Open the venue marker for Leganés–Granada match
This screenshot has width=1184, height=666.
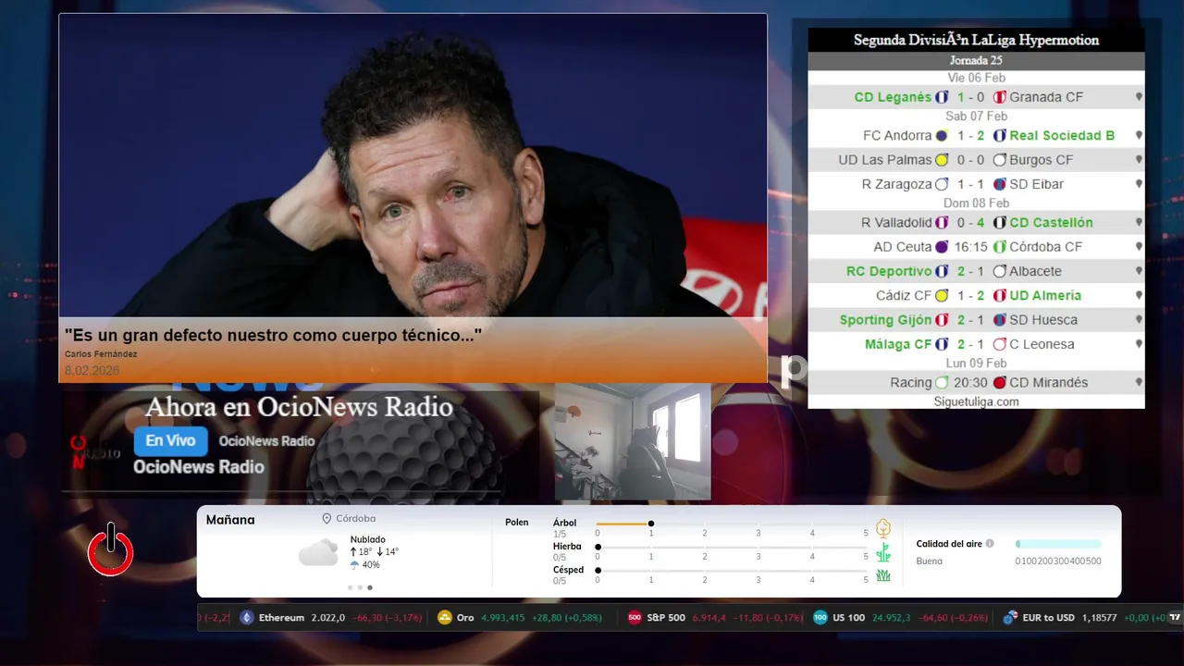[x=1139, y=97]
